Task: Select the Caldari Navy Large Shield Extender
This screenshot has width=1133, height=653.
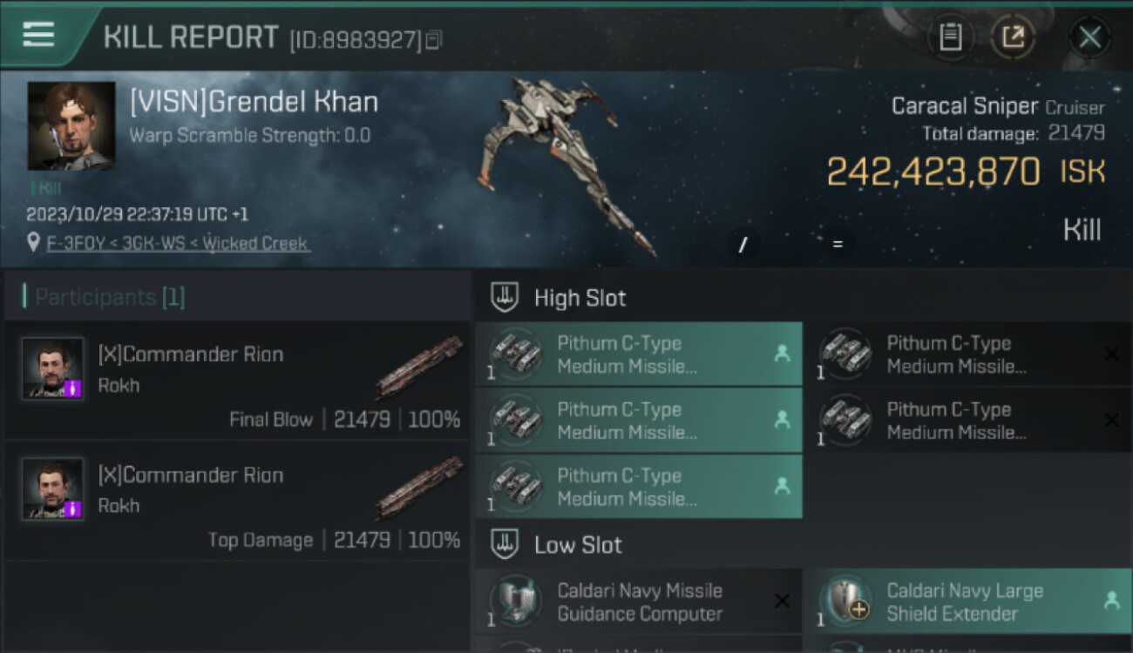Action: 967,602
